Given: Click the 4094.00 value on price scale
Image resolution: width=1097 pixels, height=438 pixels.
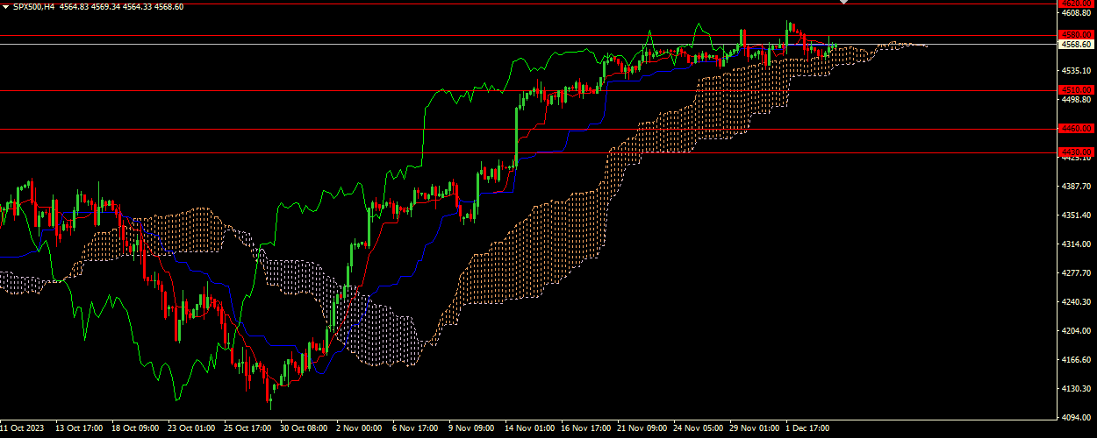Looking at the screenshot, I should [x=1075, y=418].
